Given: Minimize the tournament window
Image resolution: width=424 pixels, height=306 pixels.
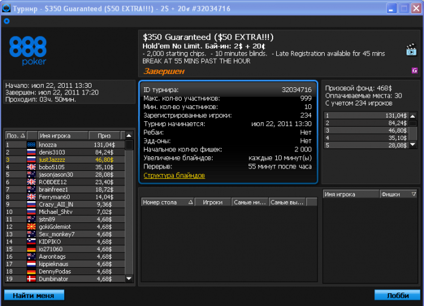Looking at the screenshot, I should pos(391,8).
